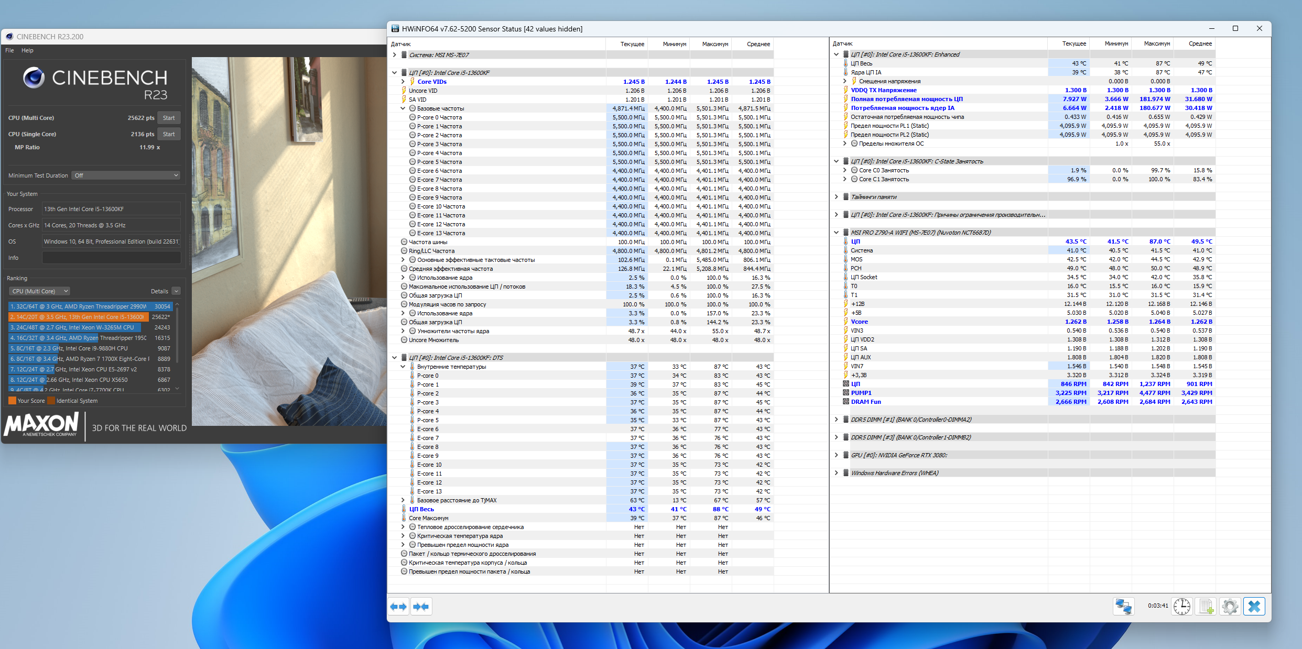Click the blue X close sensors icon

[1254, 607]
